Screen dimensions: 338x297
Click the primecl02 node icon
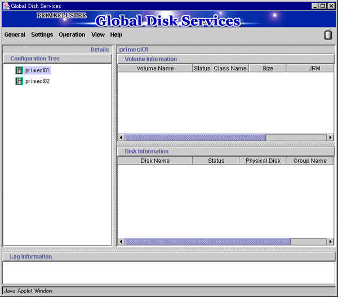coord(19,81)
